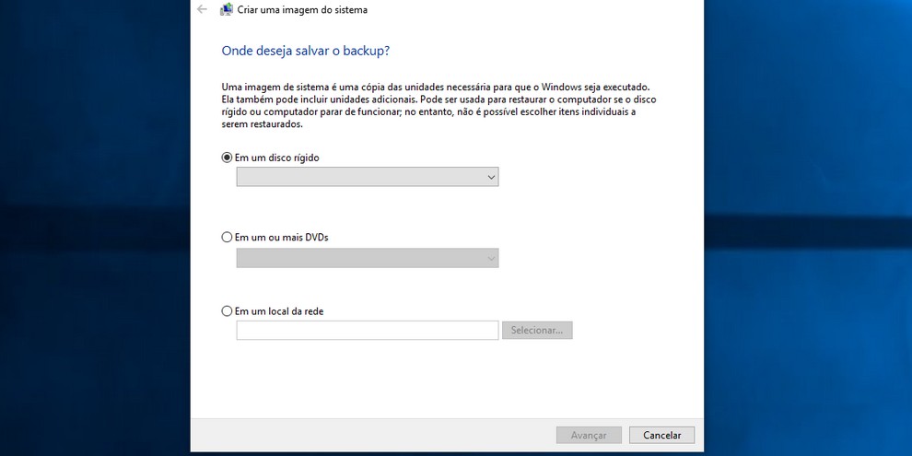Click the "Onde deseja salvar o backup?" heading
The height and width of the screenshot is (456, 912).
click(311, 51)
